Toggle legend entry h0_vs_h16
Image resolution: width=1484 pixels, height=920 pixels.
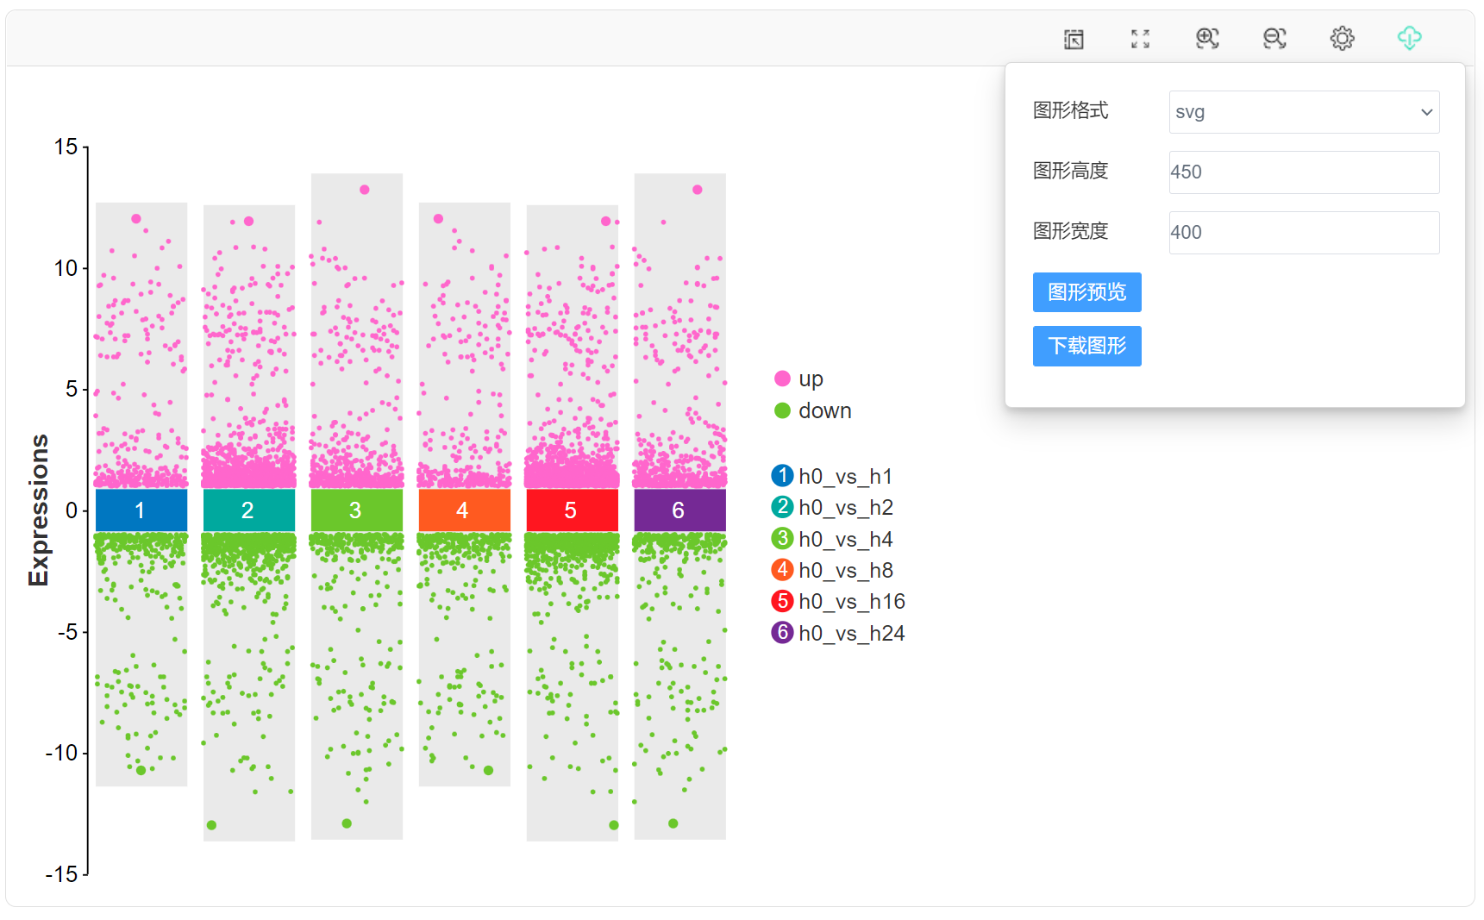(x=838, y=601)
